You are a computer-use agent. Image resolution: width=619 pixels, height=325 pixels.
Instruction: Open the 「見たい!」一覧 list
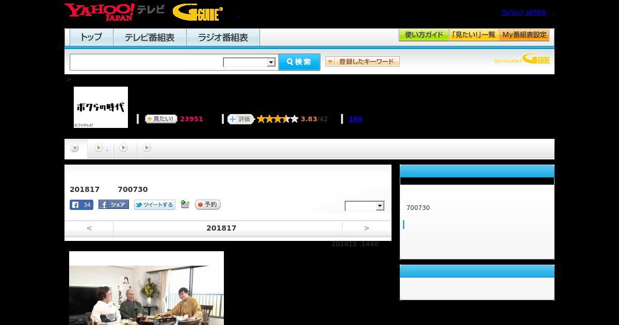click(x=474, y=35)
